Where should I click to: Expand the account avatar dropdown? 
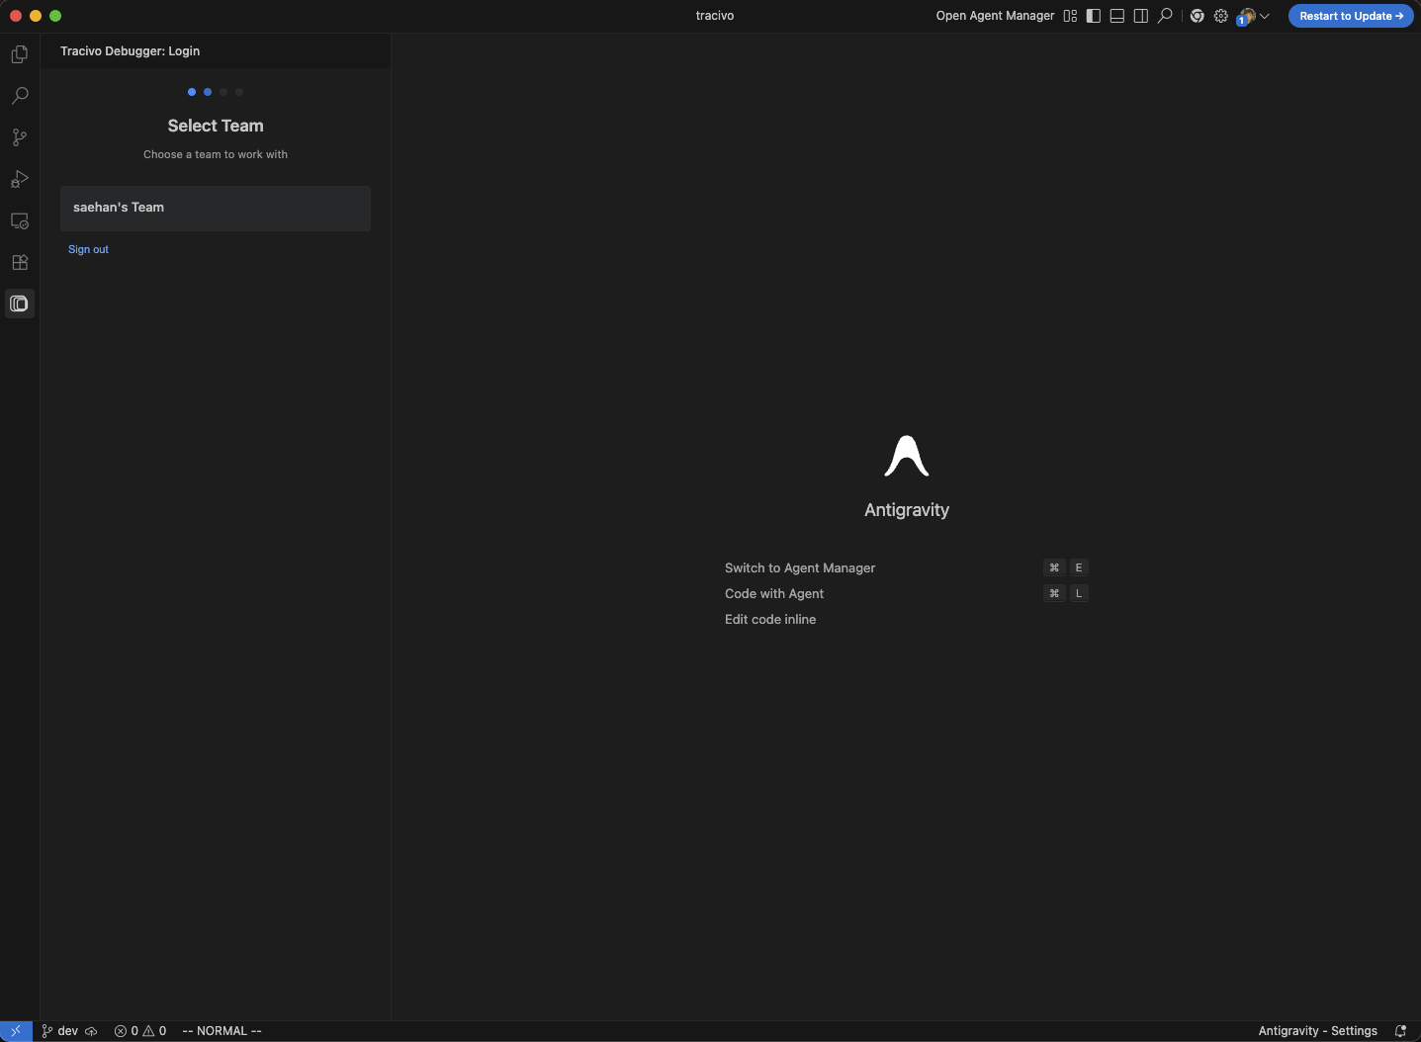[x=1253, y=16]
